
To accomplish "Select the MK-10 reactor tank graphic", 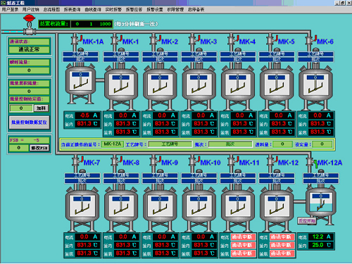I will click(x=199, y=208).
